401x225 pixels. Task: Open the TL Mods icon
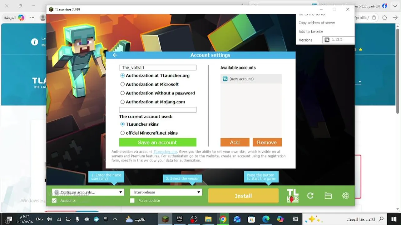click(x=293, y=196)
